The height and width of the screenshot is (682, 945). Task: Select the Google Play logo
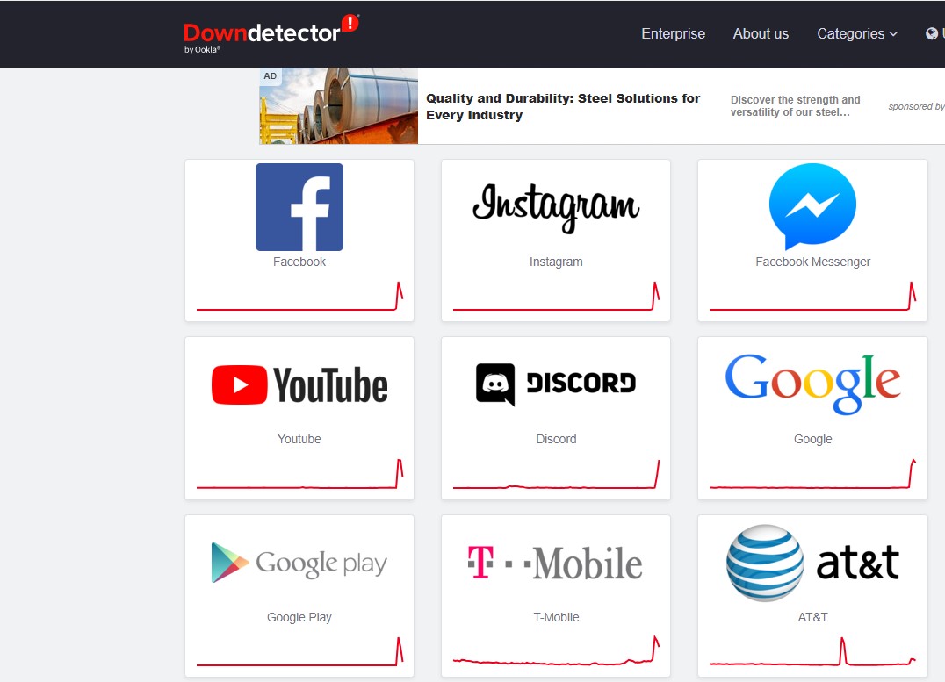[299, 563]
